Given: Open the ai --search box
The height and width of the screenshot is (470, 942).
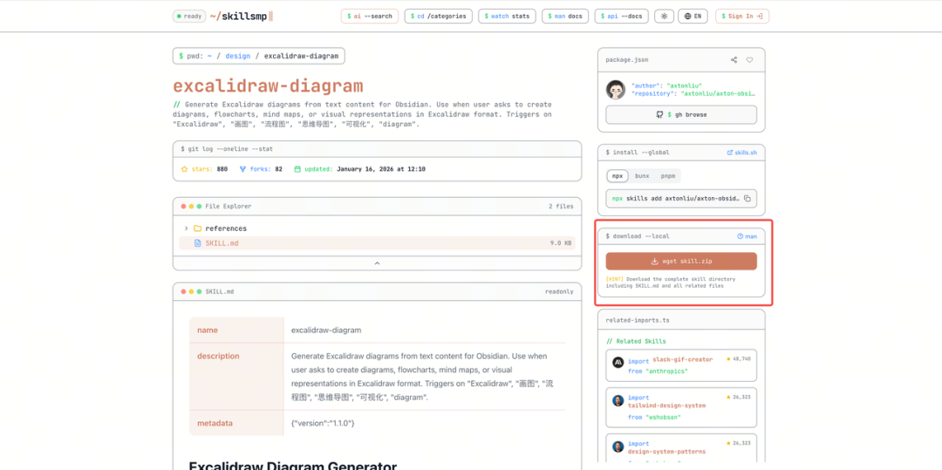Looking at the screenshot, I should tap(369, 16).
